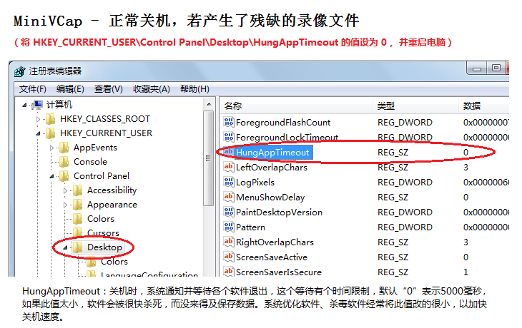Select the Desktop key label
Image resolution: width=522 pixels, height=328 pixels.
(x=104, y=247)
